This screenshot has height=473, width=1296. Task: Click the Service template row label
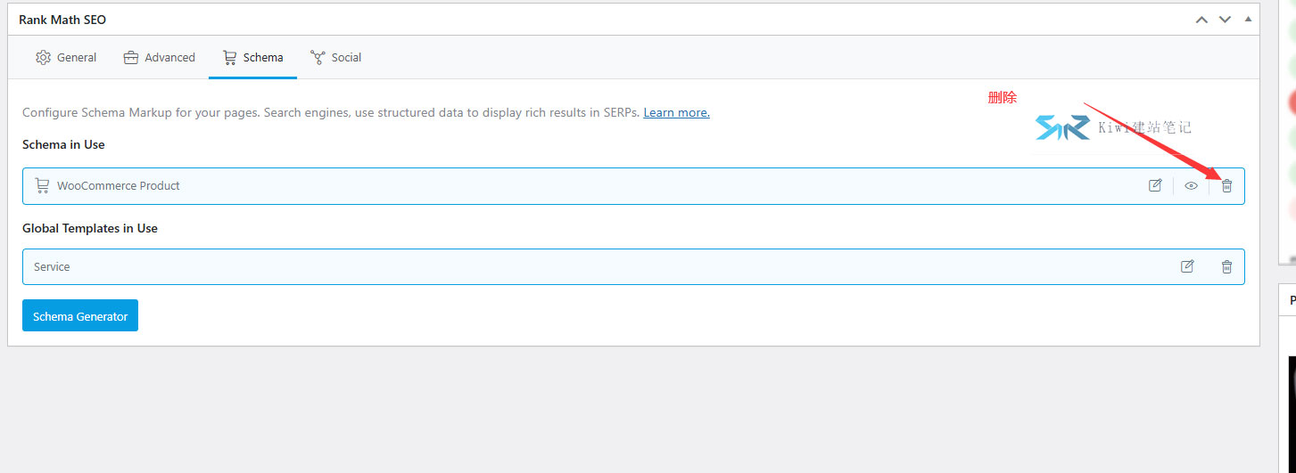click(52, 266)
